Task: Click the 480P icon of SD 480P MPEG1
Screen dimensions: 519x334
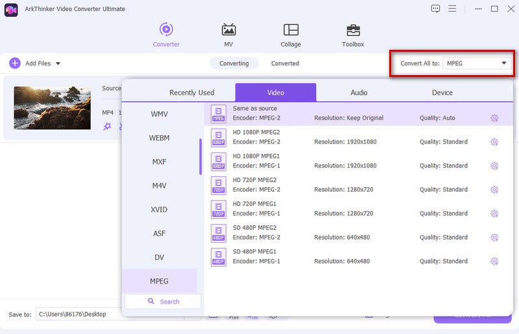Action: click(219, 257)
